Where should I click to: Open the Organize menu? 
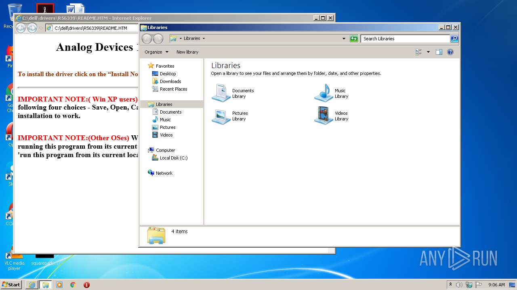[x=157, y=52]
